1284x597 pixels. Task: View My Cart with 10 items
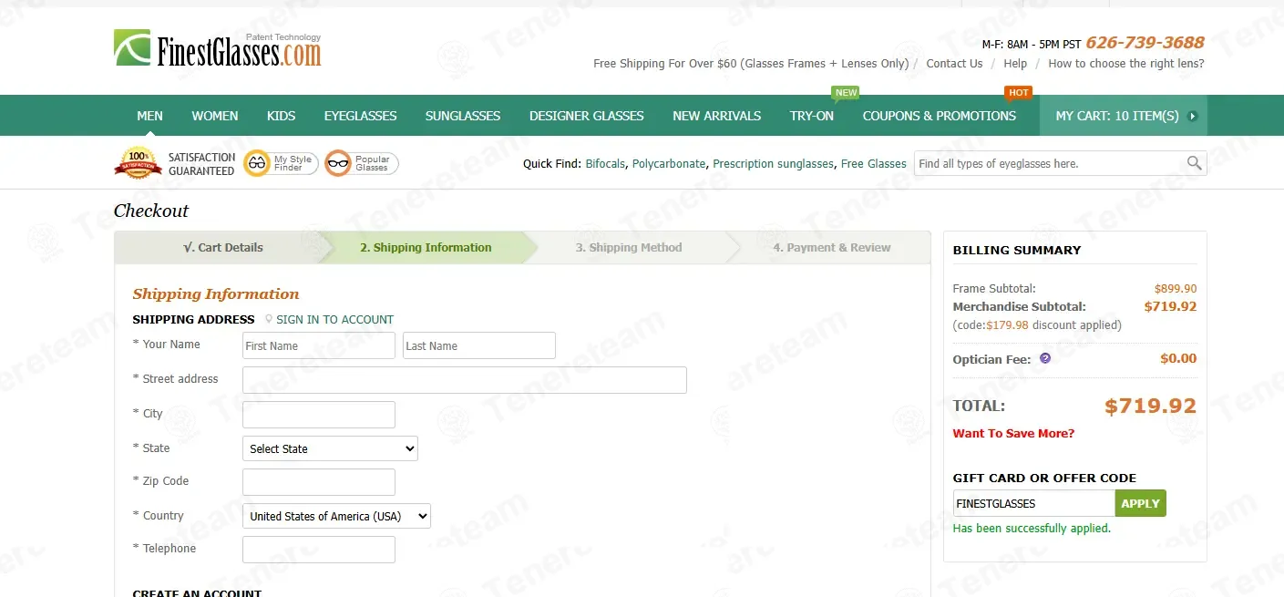coord(1124,116)
